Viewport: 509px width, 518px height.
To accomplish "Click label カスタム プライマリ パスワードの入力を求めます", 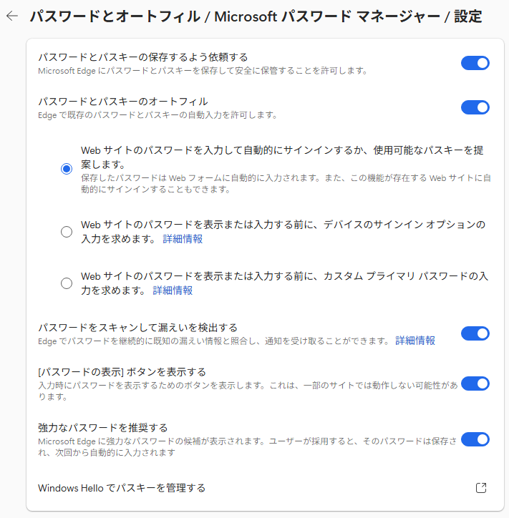I will tap(285, 283).
